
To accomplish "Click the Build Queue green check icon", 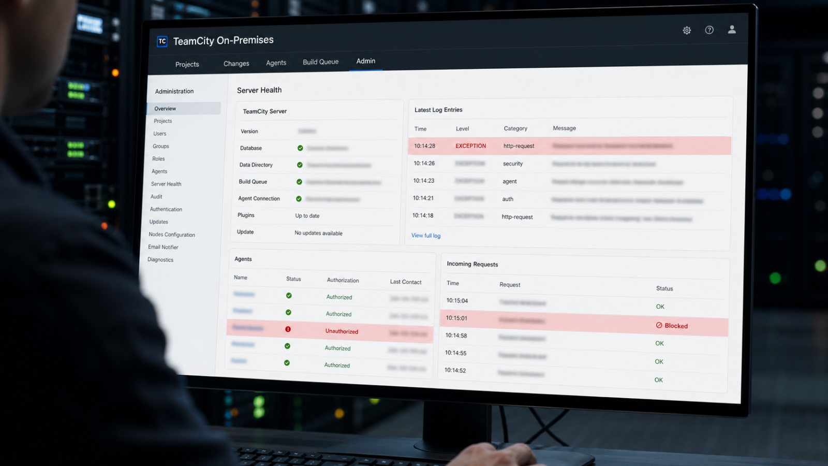I will 299,182.
